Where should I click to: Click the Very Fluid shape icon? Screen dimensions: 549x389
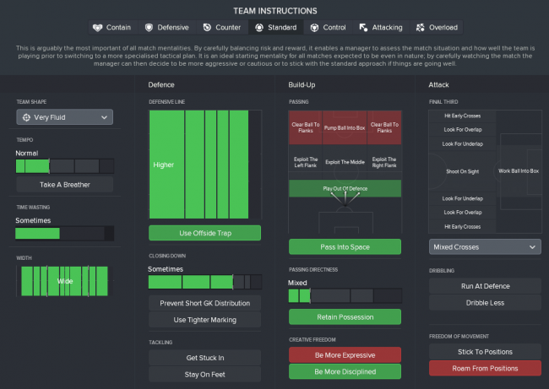coord(27,117)
